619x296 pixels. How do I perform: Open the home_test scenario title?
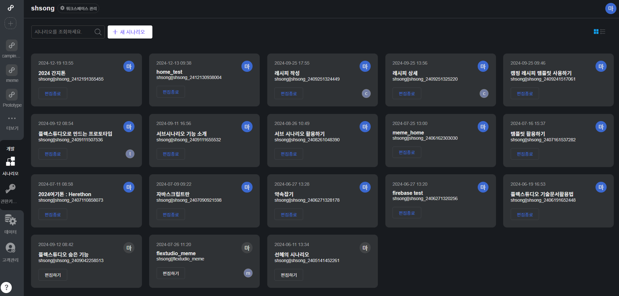(x=169, y=72)
